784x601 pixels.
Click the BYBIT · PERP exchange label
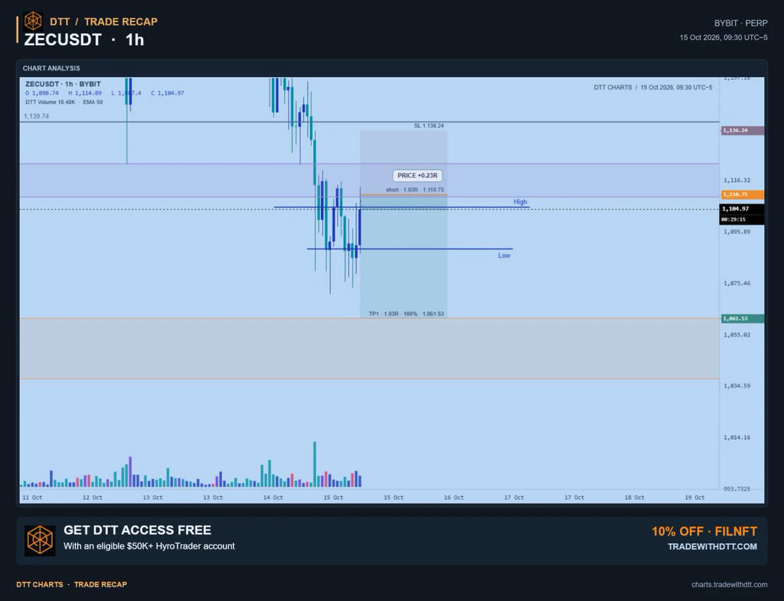pyautogui.click(x=742, y=23)
